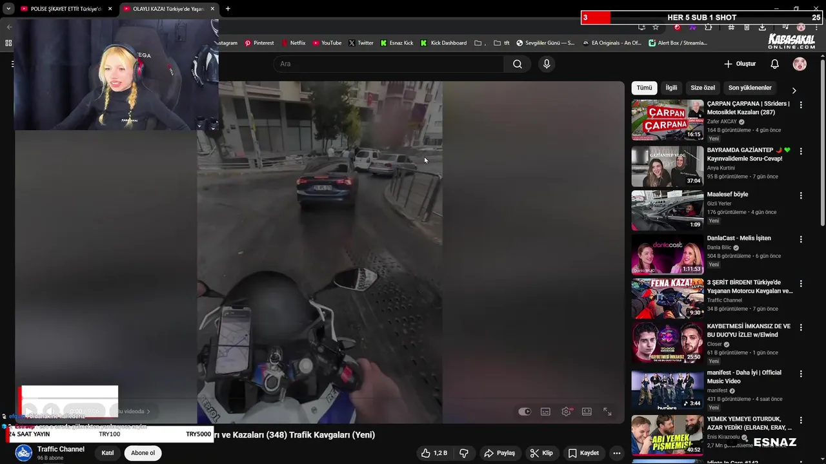This screenshot has height=464, width=826.
Task: Open YouTube notifications bell
Action: [775, 64]
